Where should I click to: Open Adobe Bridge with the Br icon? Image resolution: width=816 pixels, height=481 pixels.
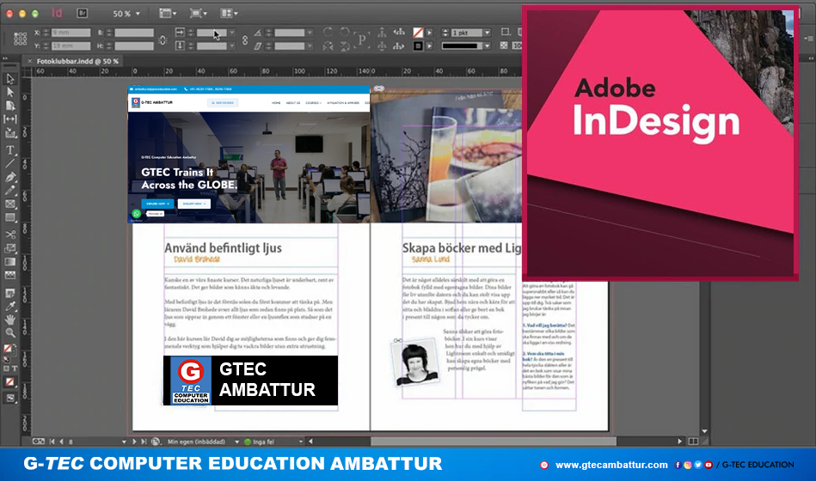click(x=83, y=13)
